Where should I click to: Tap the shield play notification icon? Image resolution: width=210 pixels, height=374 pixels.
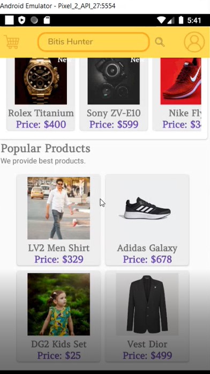[21, 20]
